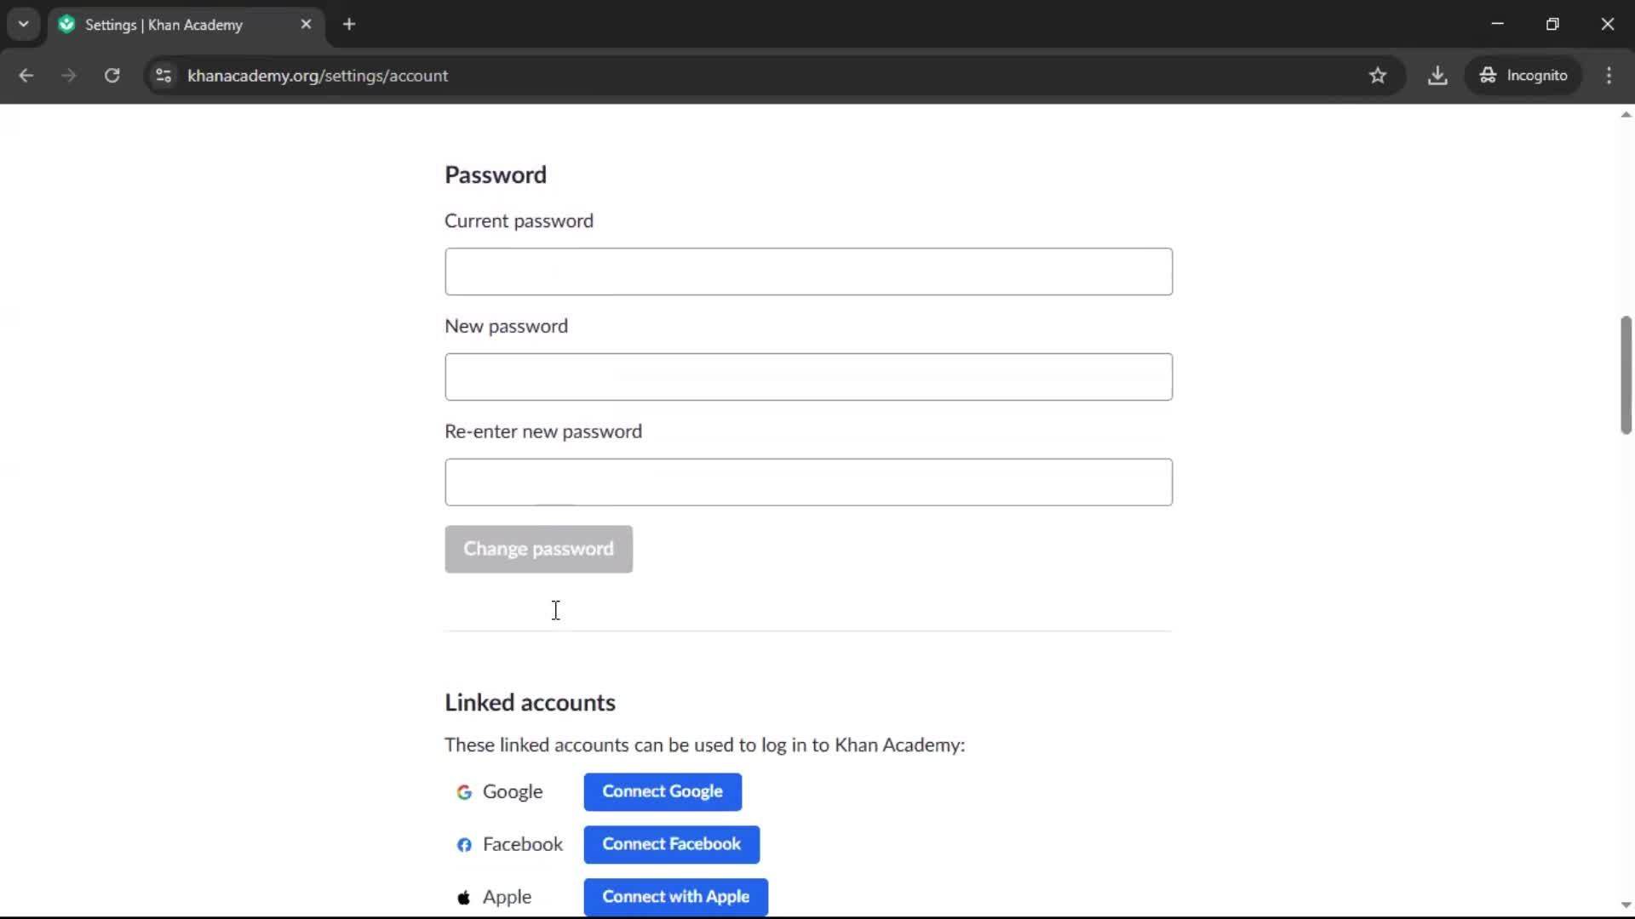Image resolution: width=1635 pixels, height=919 pixels.
Task: Click the Password section heading
Action: coord(496,174)
